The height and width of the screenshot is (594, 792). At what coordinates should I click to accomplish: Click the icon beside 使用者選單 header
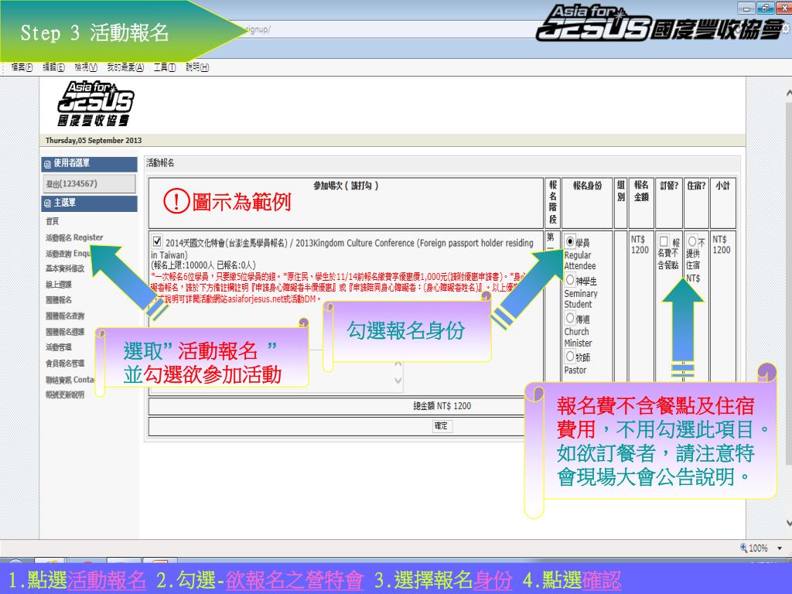tap(47, 164)
